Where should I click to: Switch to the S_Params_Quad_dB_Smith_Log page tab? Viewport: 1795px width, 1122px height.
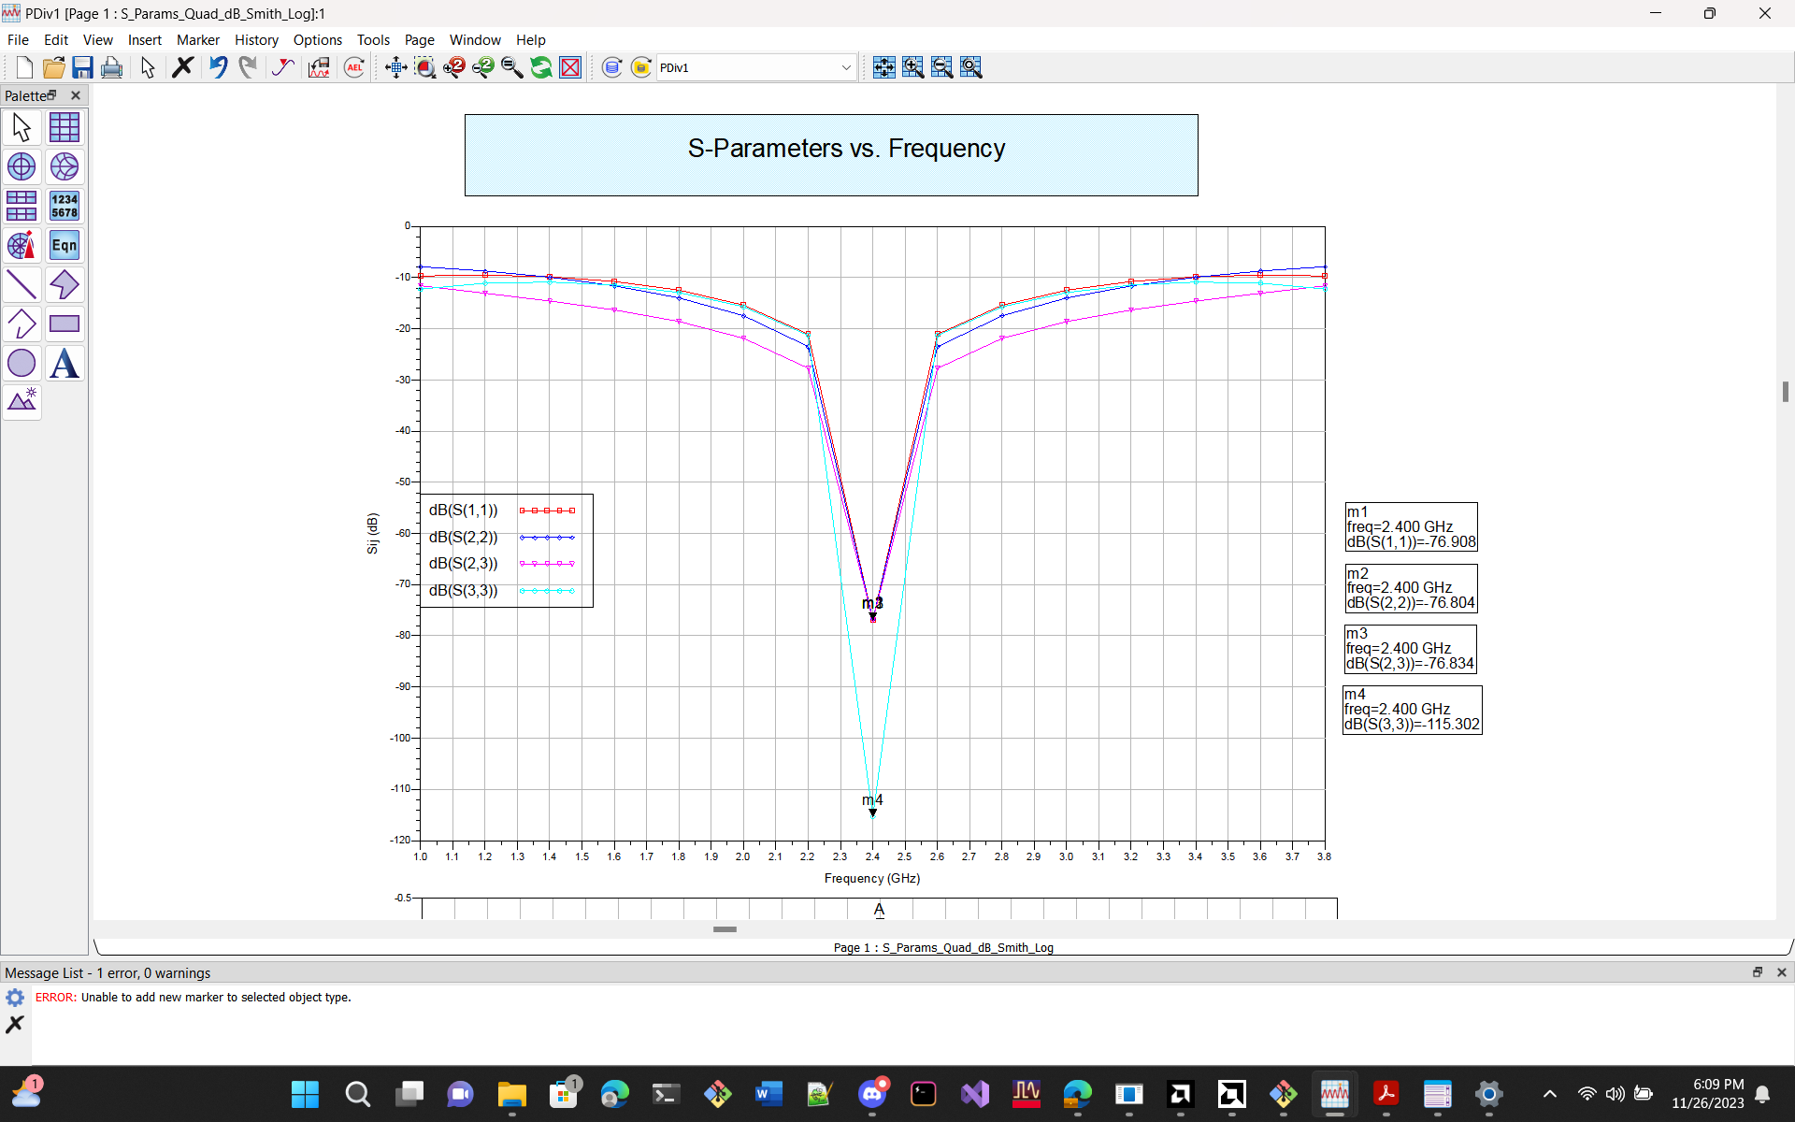[x=944, y=947]
